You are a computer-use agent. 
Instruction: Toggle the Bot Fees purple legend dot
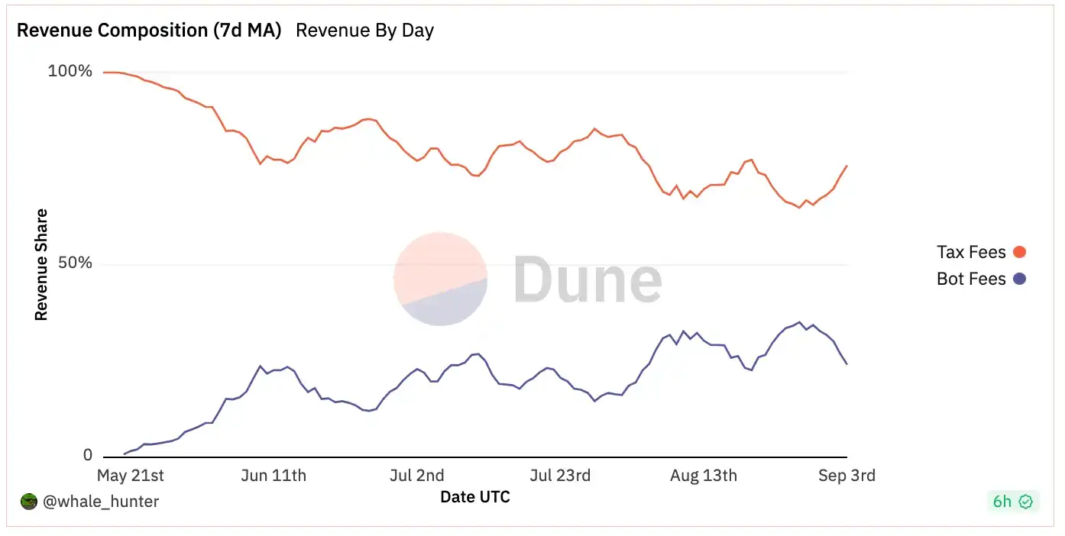click(x=1019, y=279)
